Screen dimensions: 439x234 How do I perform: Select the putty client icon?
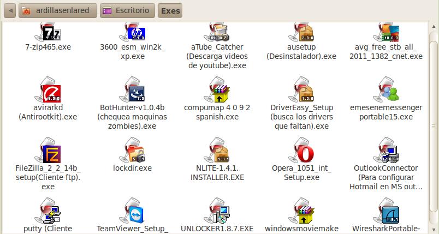[x=48, y=211]
